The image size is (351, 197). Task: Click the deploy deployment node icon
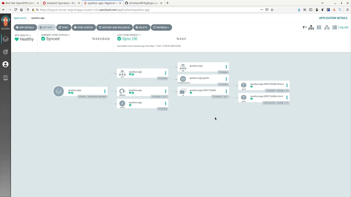[122, 91]
